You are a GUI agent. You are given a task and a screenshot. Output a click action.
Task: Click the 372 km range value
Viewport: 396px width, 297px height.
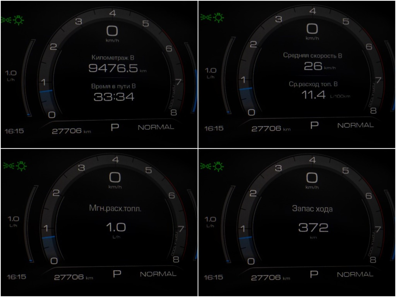[313, 230]
